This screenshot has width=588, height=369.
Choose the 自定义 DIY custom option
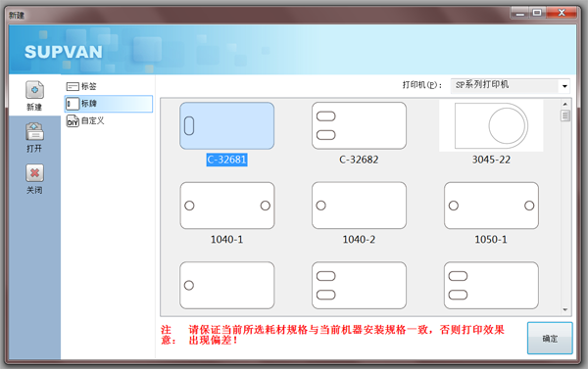(x=109, y=121)
